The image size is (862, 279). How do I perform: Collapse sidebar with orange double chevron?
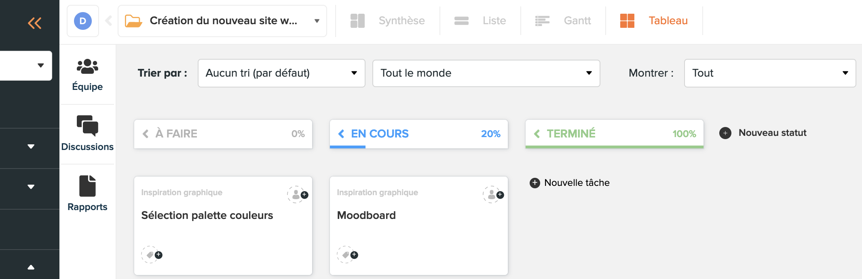(35, 23)
